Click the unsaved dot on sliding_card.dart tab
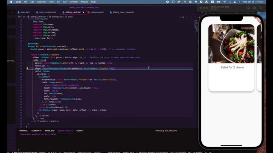 coord(84,12)
